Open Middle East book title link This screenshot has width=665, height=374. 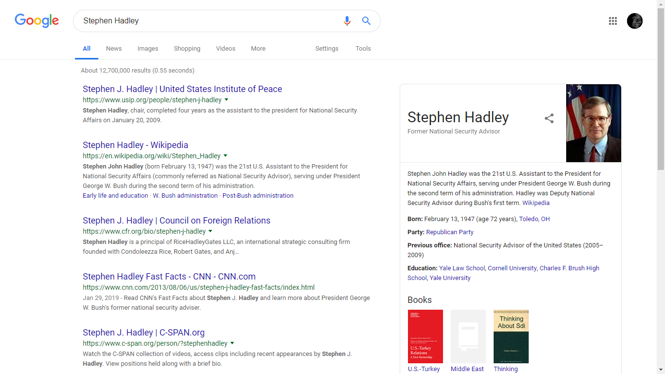click(x=467, y=369)
